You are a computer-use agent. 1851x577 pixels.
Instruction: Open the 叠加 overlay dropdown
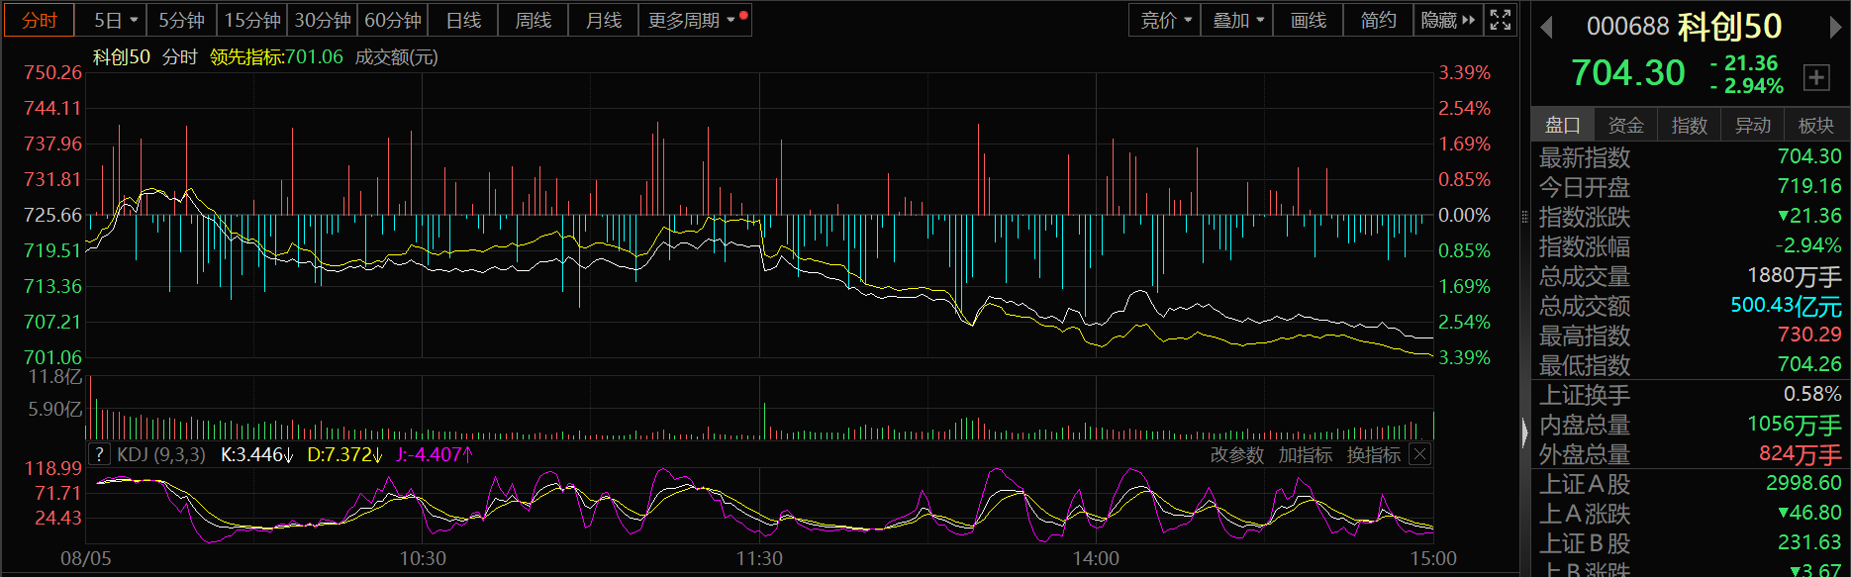coord(1237,20)
